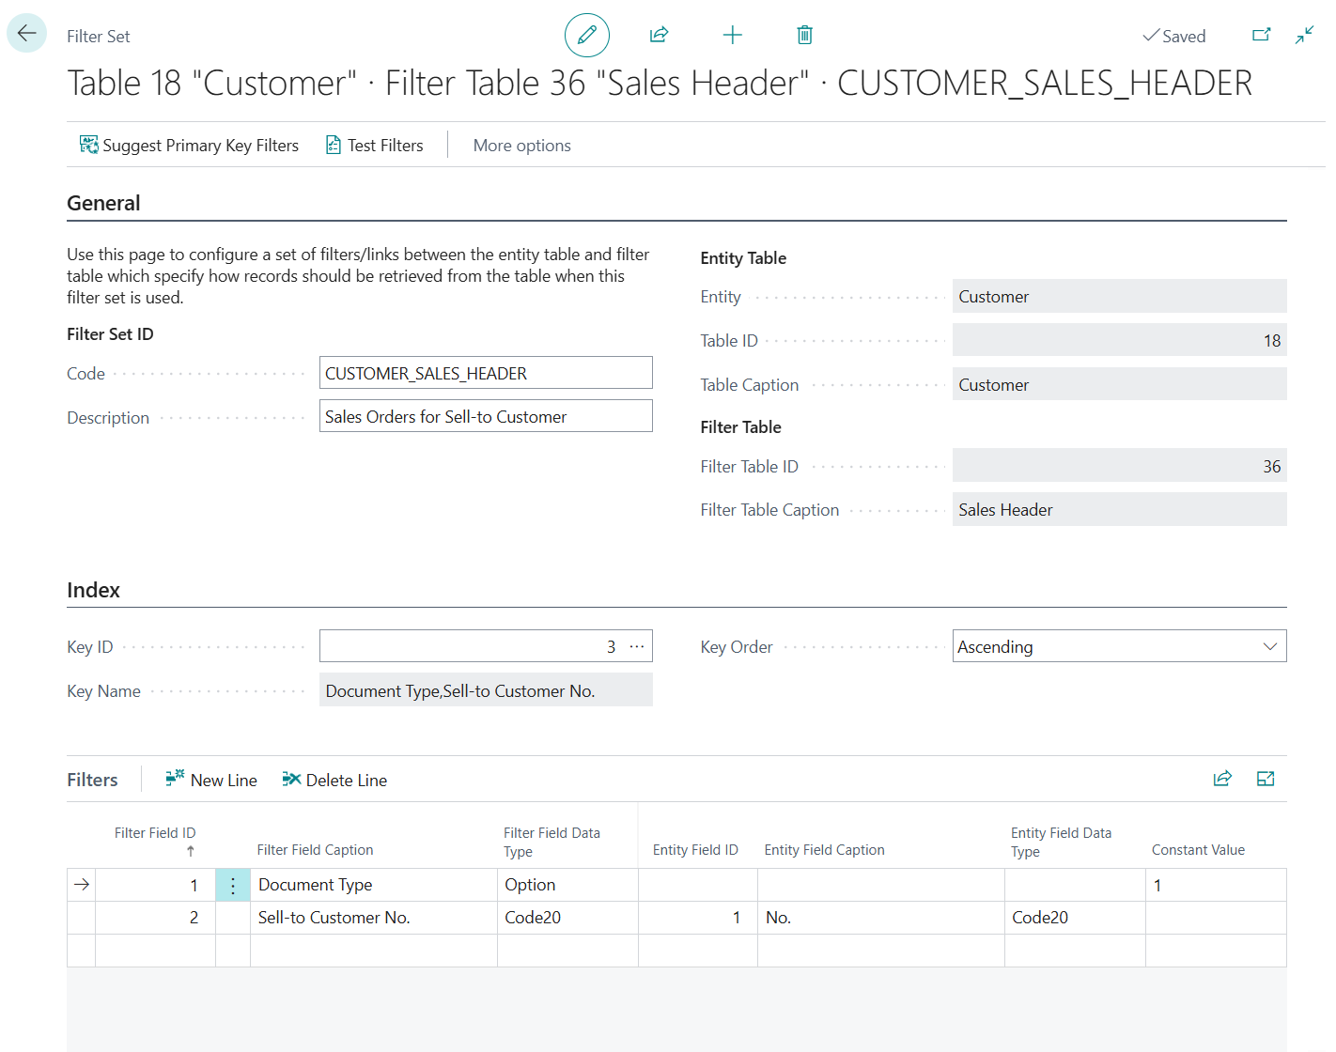Open Key ID lookup ellipsis button

pyautogui.click(x=637, y=646)
